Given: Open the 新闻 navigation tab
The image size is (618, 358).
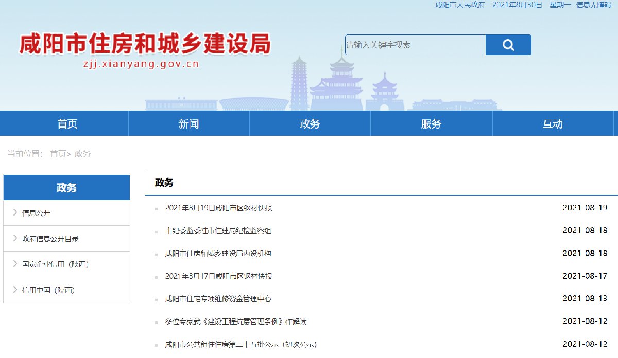Looking at the screenshot, I should [188, 124].
